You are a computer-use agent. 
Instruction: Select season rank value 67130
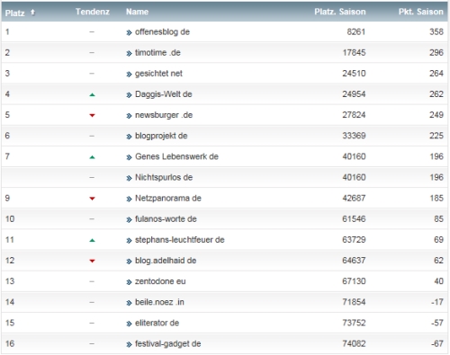(354, 281)
